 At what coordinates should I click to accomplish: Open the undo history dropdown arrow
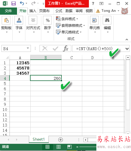tap(27, 3)
